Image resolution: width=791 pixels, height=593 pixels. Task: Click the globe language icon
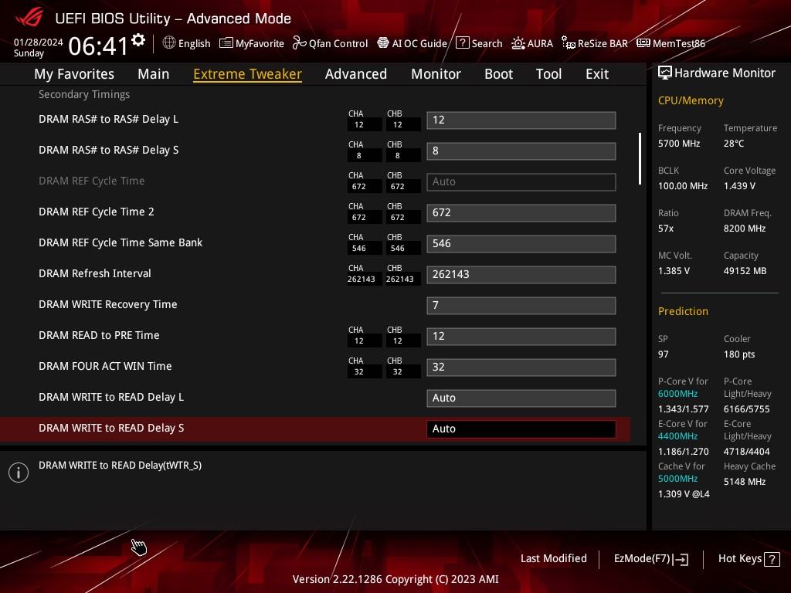(x=169, y=43)
